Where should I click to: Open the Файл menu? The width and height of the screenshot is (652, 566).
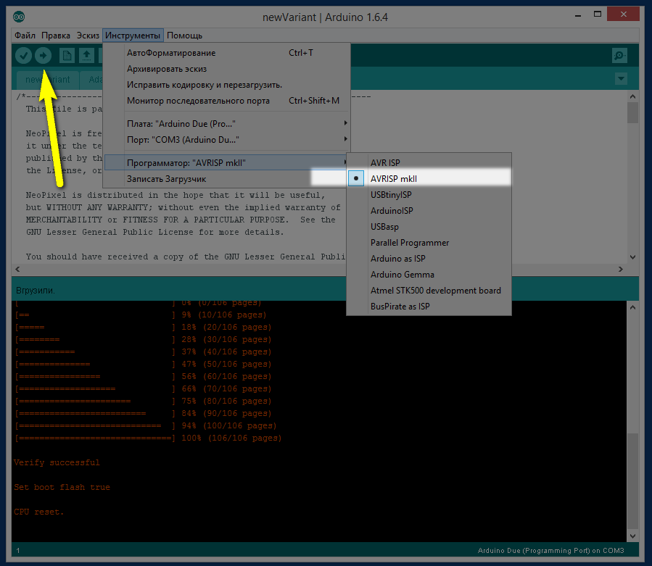25,36
